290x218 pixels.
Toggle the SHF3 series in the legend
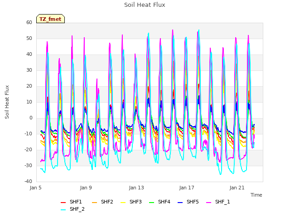pos(131,202)
